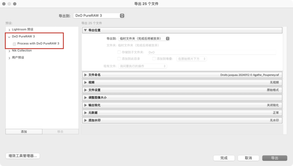293x166 pixels.
Task: Open the 临时文件夹 export location dropdown
Action: tap(144, 38)
